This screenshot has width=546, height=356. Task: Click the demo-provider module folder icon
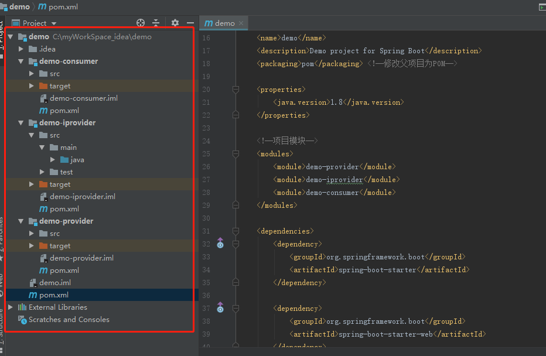[x=33, y=221]
